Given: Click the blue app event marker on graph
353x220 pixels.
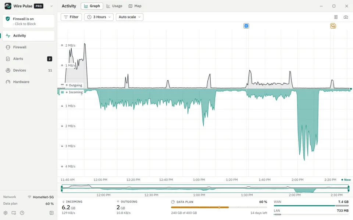Looking at the screenshot, I should tap(246, 26).
